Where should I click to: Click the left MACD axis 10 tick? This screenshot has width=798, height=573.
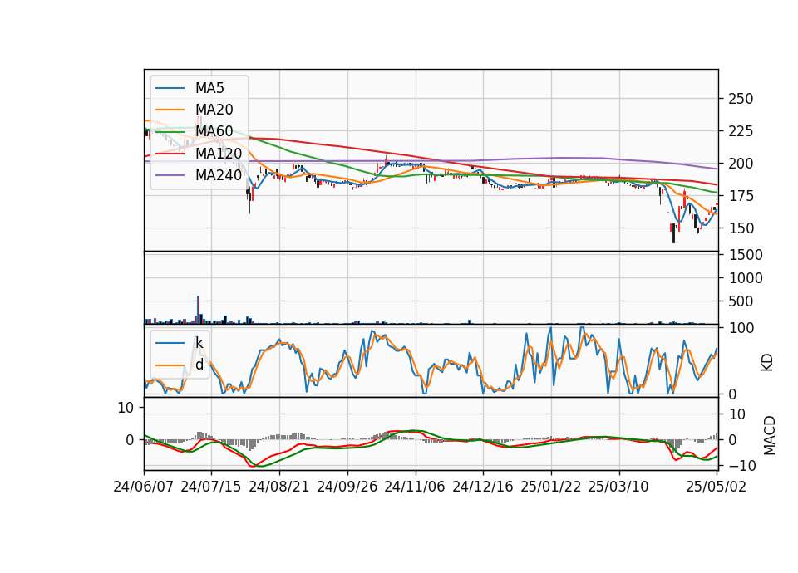point(126,407)
